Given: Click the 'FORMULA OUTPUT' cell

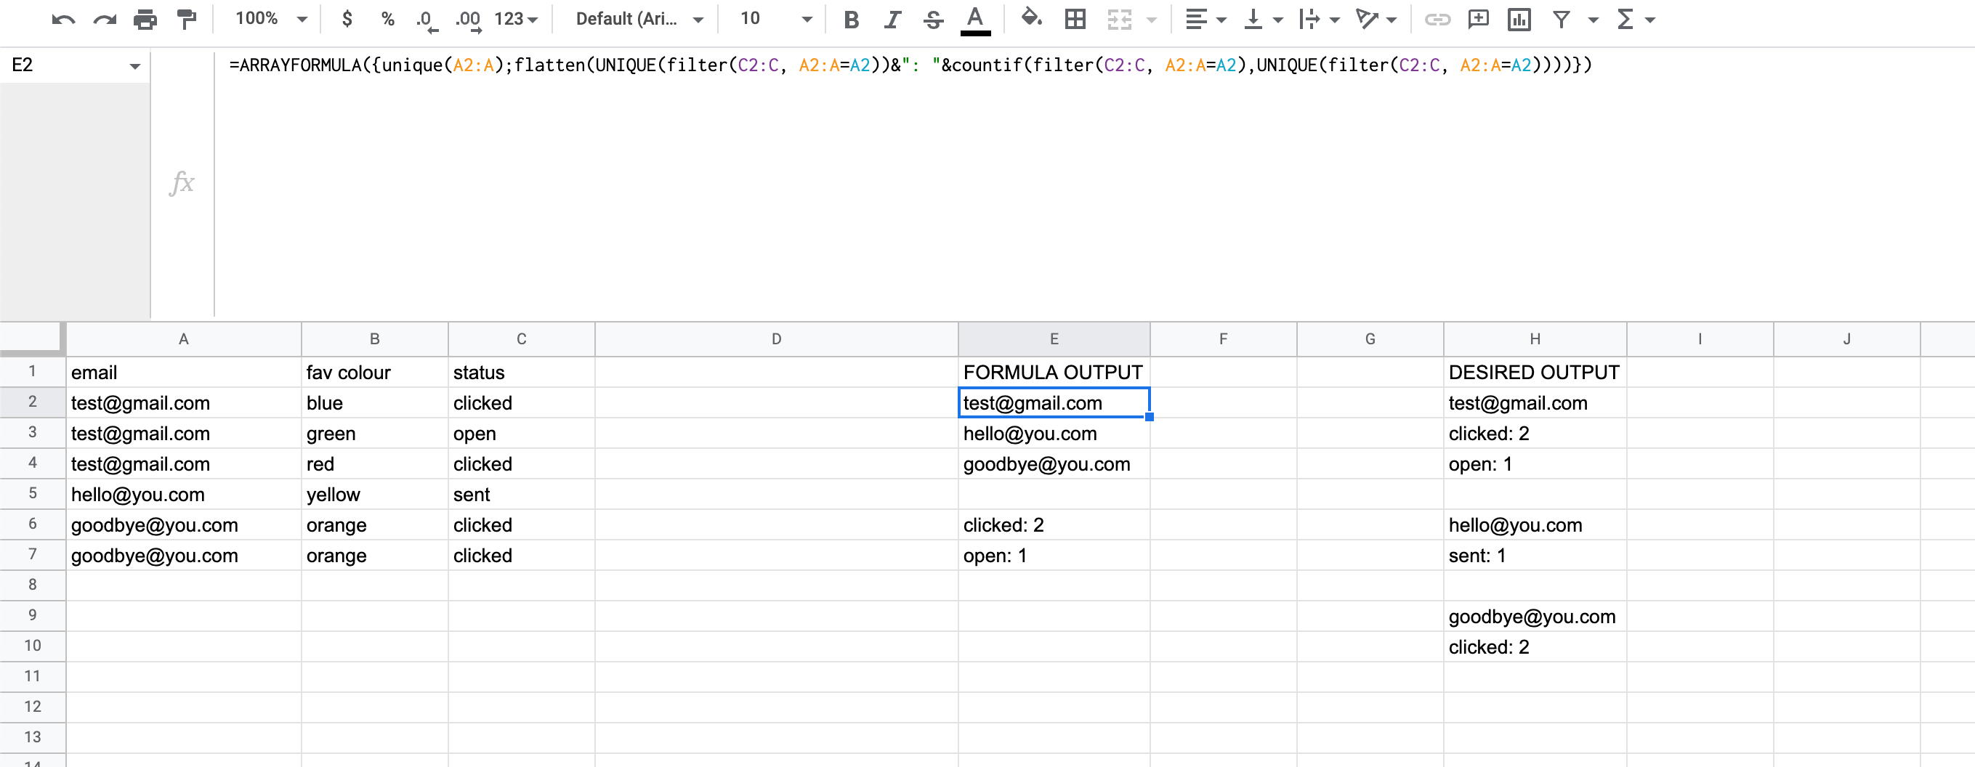Looking at the screenshot, I should 1054,373.
